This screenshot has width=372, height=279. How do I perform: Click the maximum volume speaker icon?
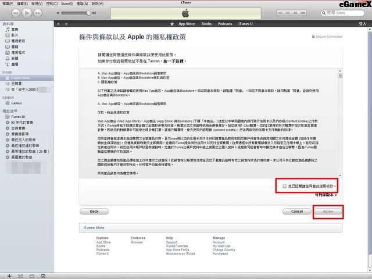(x=94, y=13)
